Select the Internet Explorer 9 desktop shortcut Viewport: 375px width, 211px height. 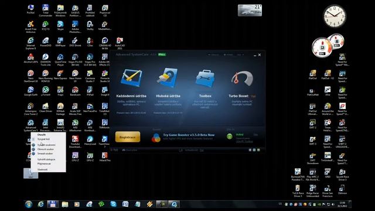30,43
